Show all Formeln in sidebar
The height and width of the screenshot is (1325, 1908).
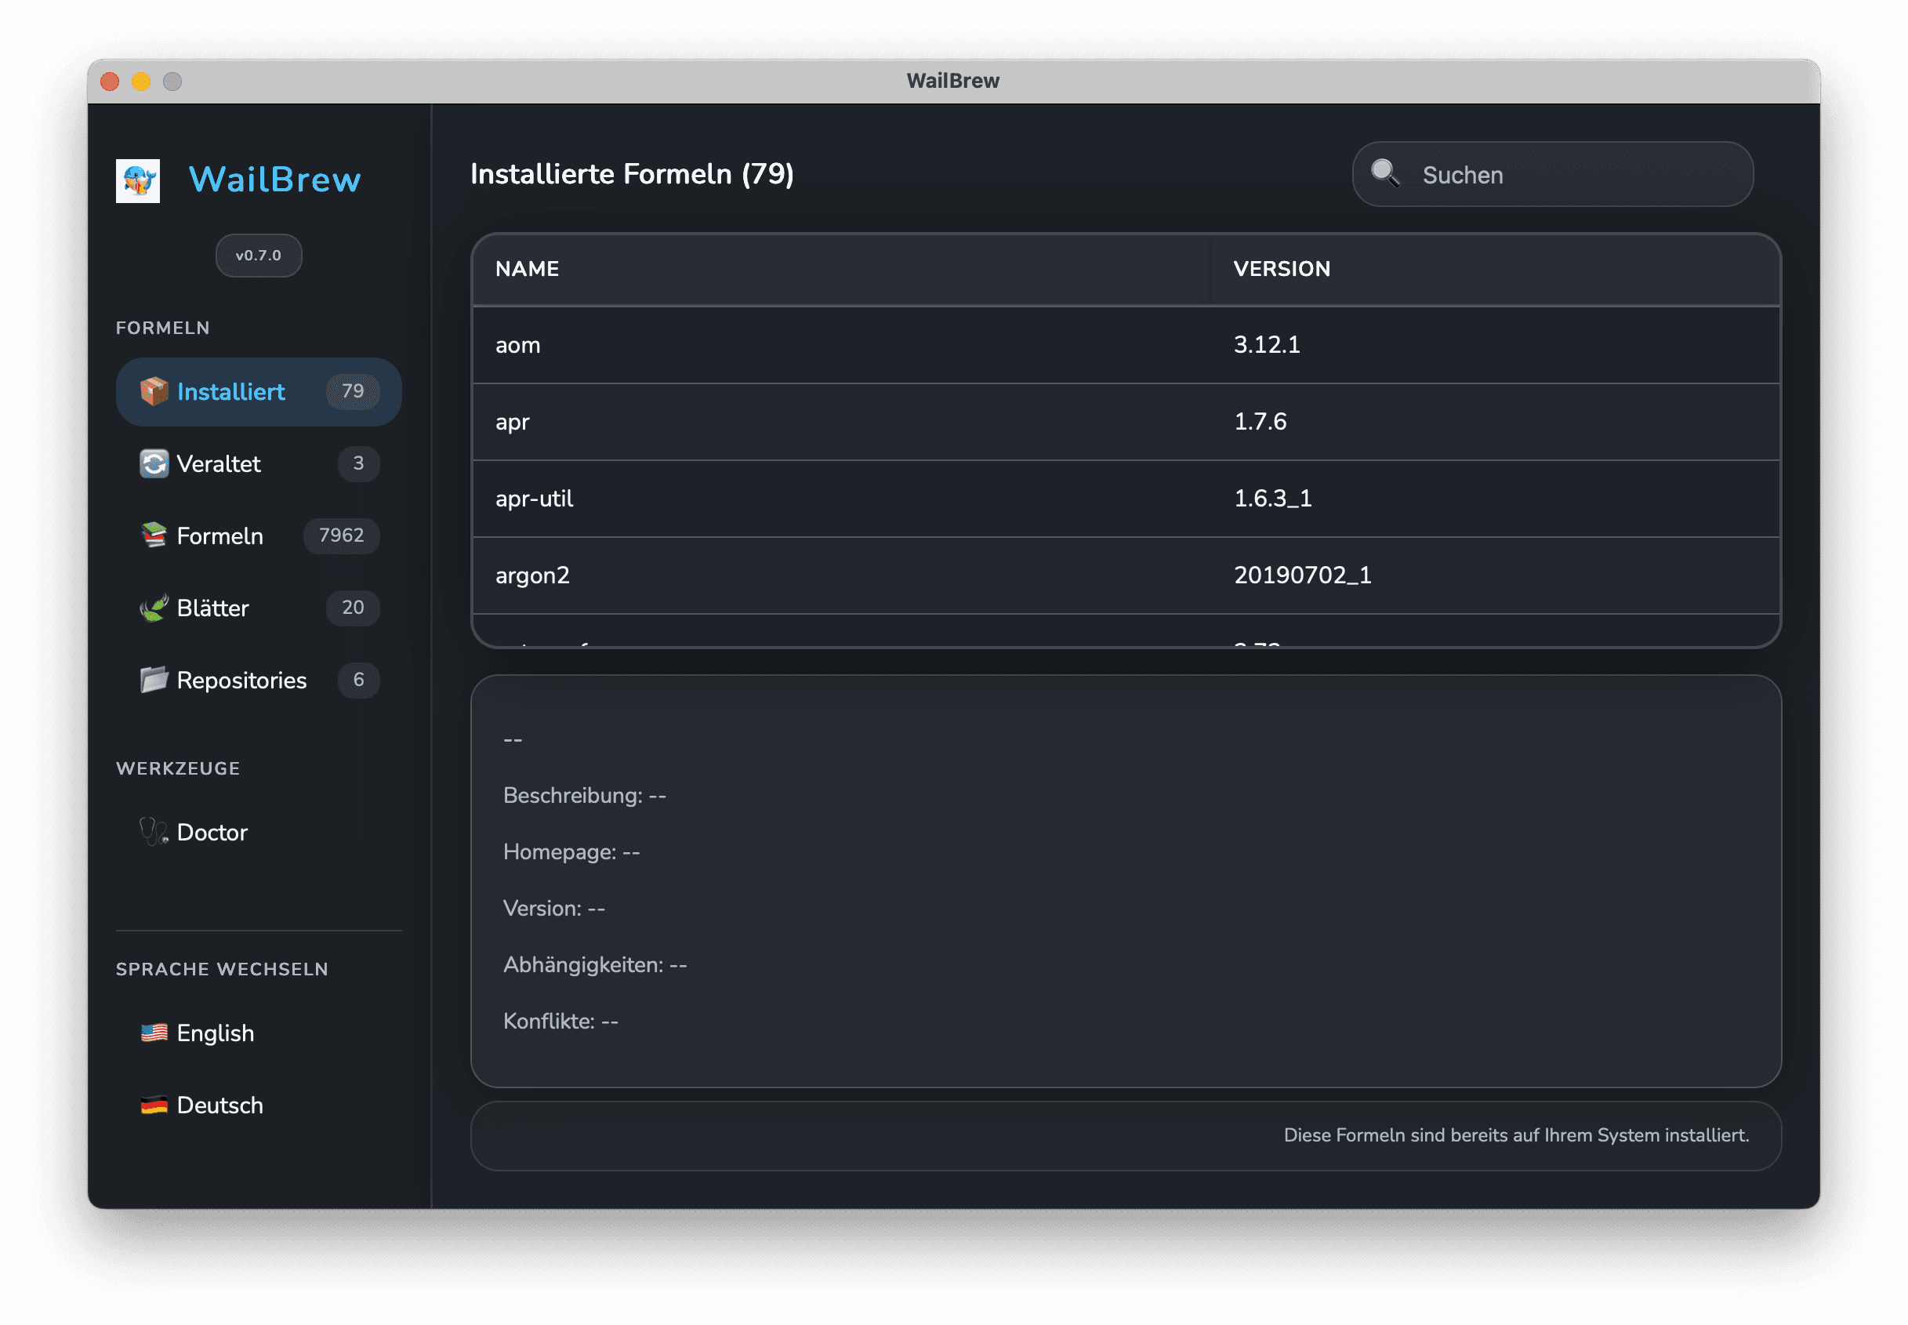click(x=258, y=535)
